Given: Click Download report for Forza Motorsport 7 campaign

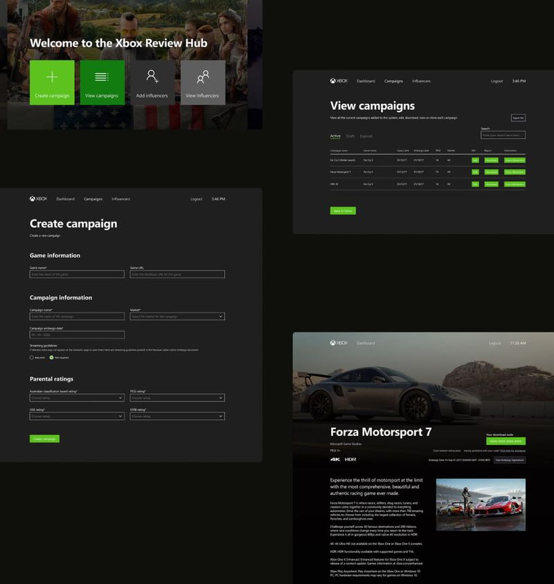Looking at the screenshot, I should (x=492, y=172).
